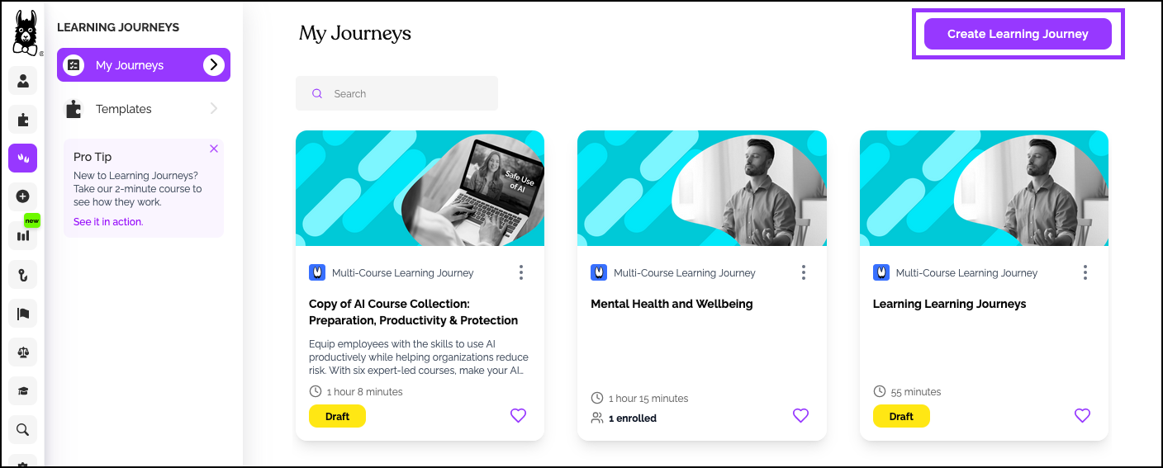Click the magnifier icon in the sidebar
The width and height of the screenshot is (1163, 468).
coord(23,429)
